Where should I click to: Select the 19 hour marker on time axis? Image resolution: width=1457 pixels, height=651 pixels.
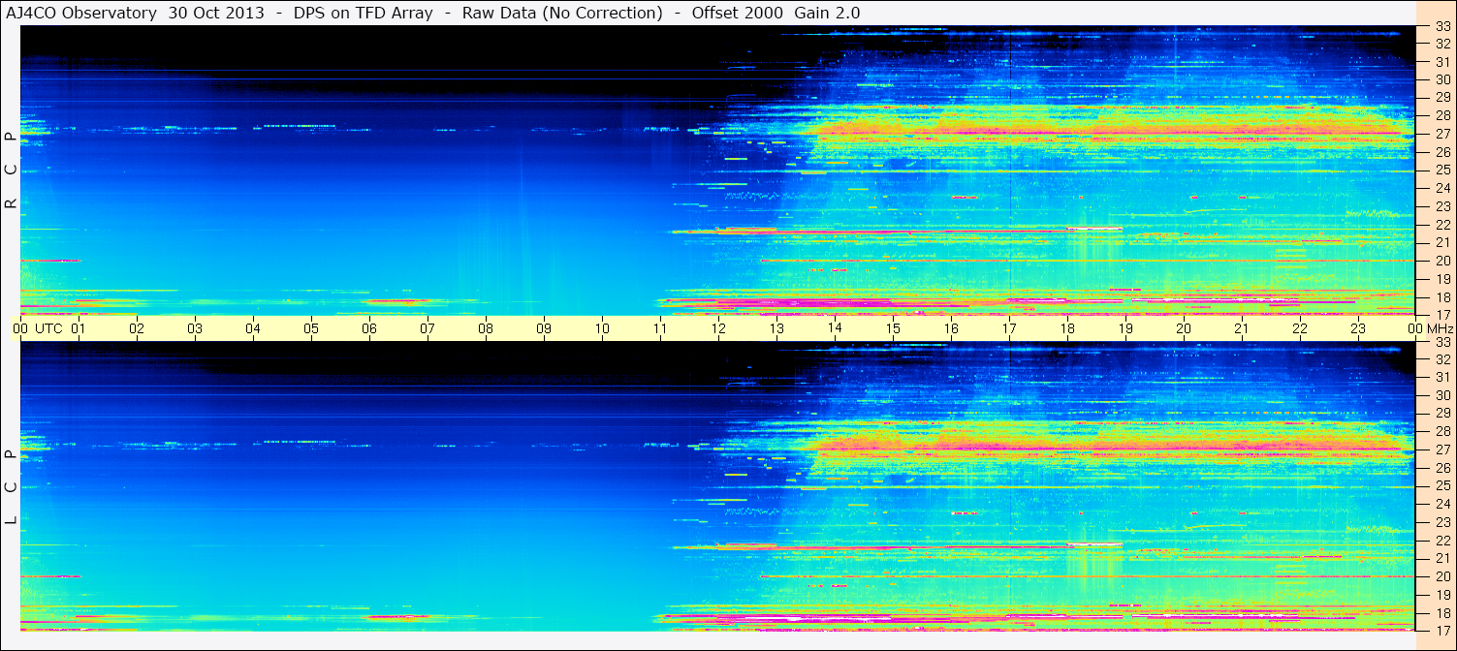1125,329
